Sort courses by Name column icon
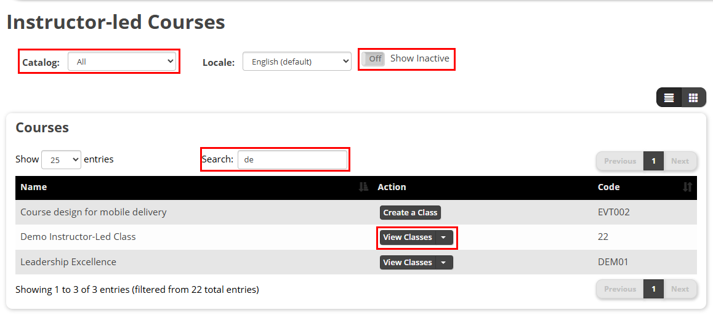This screenshot has height=315, width=713. 363,187
